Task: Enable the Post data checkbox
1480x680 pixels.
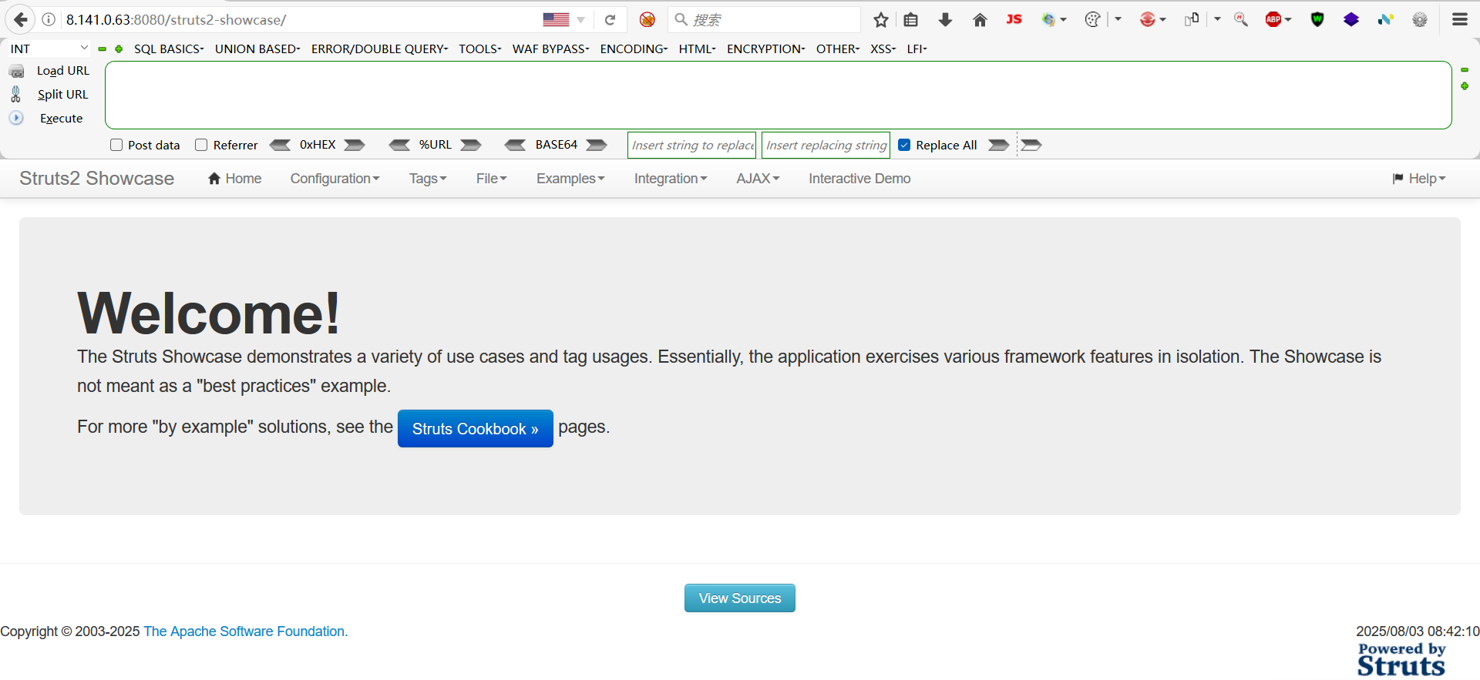Action: click(116, 145)
